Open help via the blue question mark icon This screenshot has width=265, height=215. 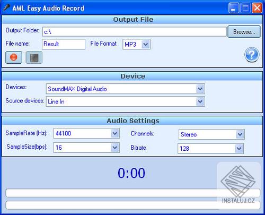[x=252, y=55]
